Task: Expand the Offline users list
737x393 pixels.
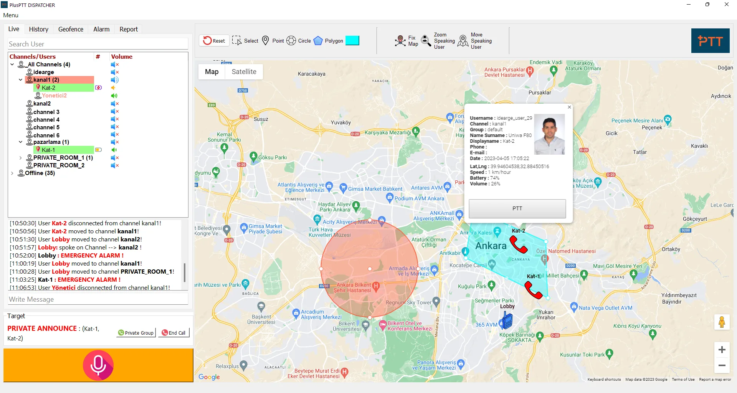Action: click(12, 173)
